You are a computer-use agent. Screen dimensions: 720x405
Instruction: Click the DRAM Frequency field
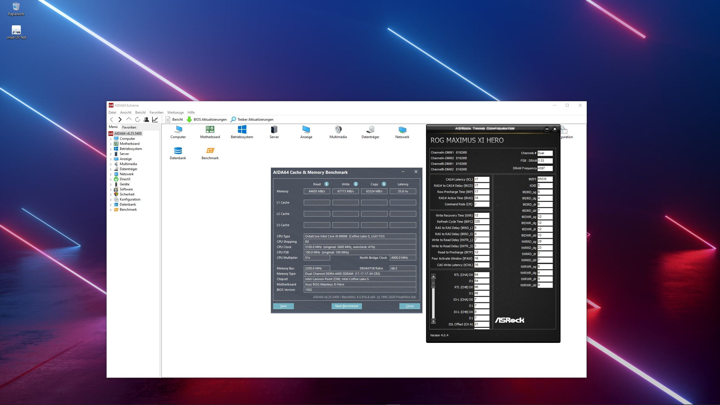click(545, 168)
